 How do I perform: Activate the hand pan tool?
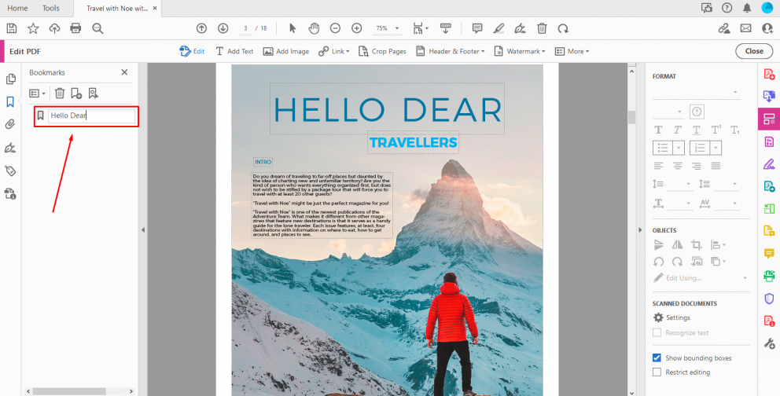[x=314, y=28]
